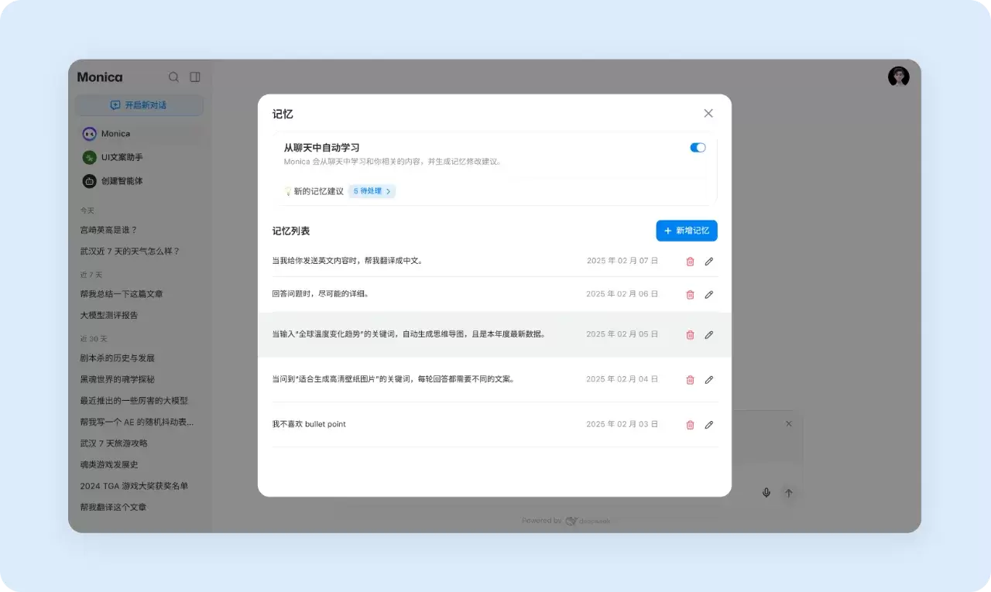Toggle 从聊天中自动学习 switch off
Viewport: 991px width, 592px height.
pyautogui.click(x=698, y=147)
